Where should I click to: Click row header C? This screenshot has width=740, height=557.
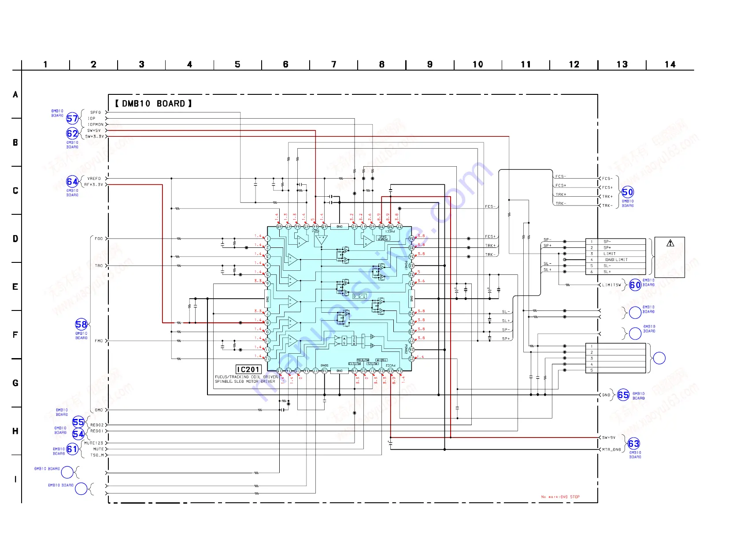point(15,191)
